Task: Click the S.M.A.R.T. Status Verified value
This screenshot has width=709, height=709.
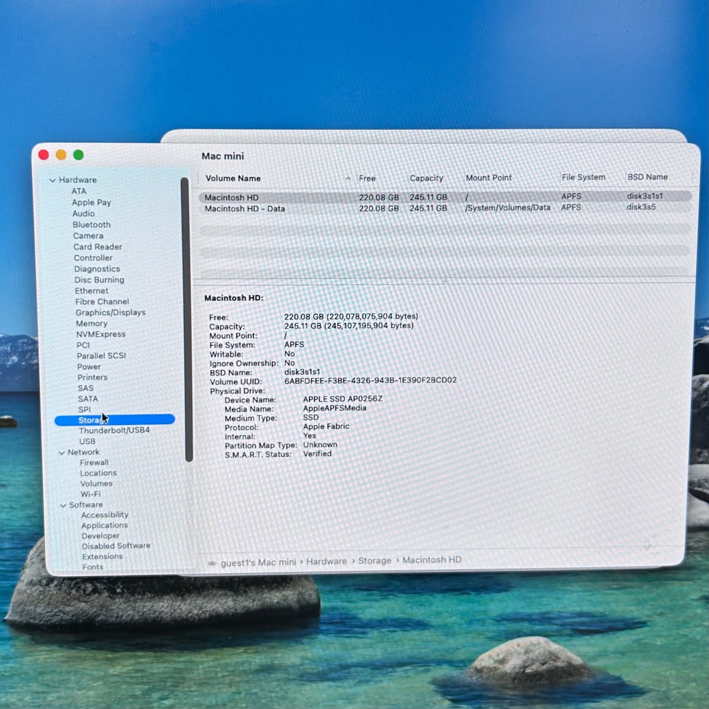Action: pyautogui.click(x=317, y=454)
